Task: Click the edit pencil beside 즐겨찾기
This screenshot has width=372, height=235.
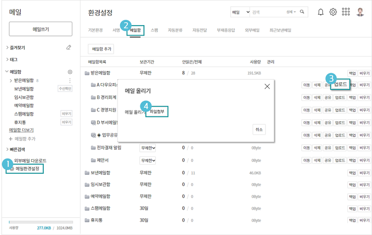Action: [68, 47]
